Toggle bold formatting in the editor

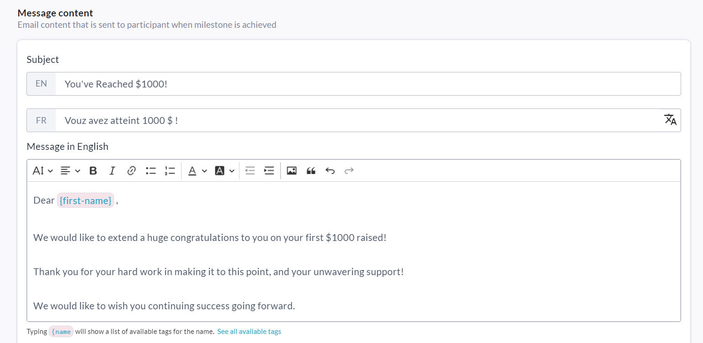click(93, 171)
